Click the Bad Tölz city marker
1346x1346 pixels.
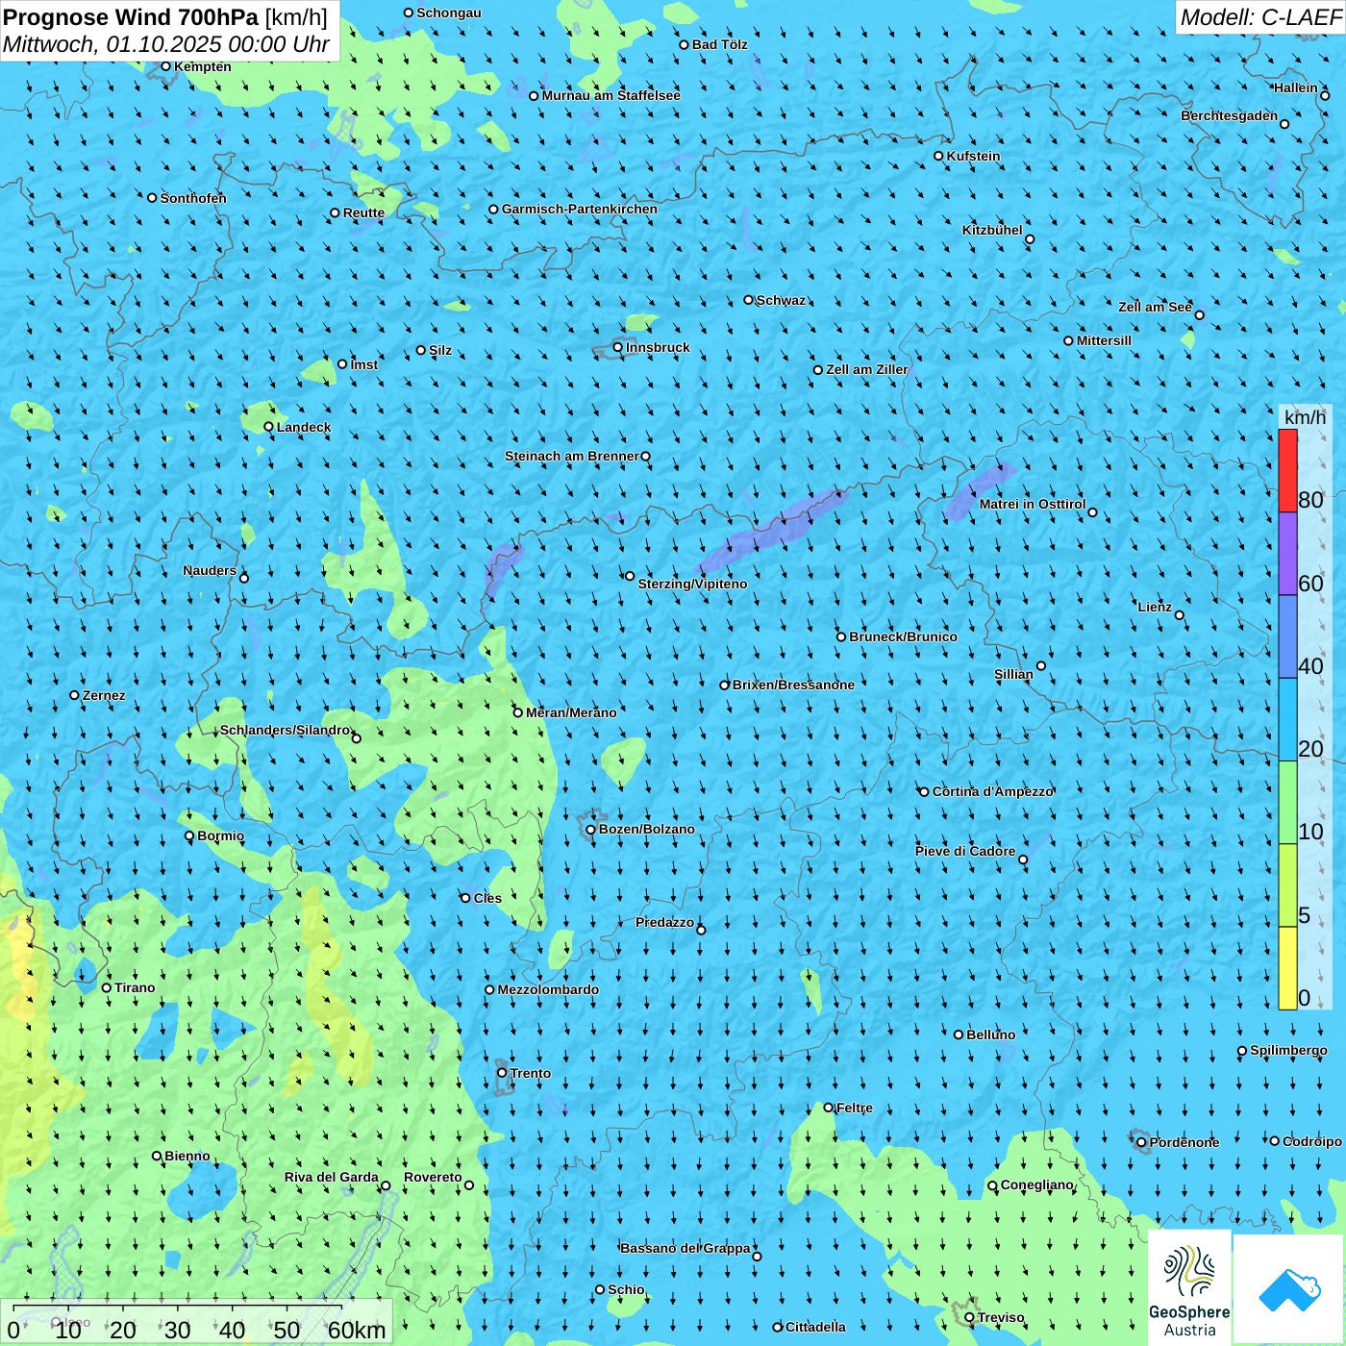pos(685,44)
